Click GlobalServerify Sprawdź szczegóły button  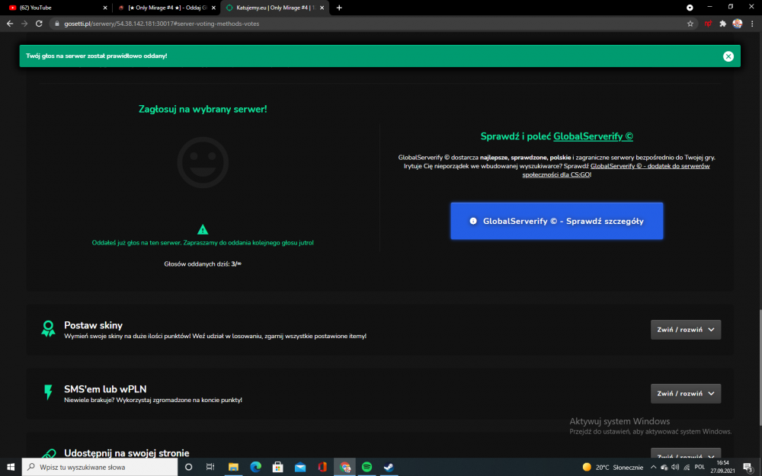pos(557,221)
